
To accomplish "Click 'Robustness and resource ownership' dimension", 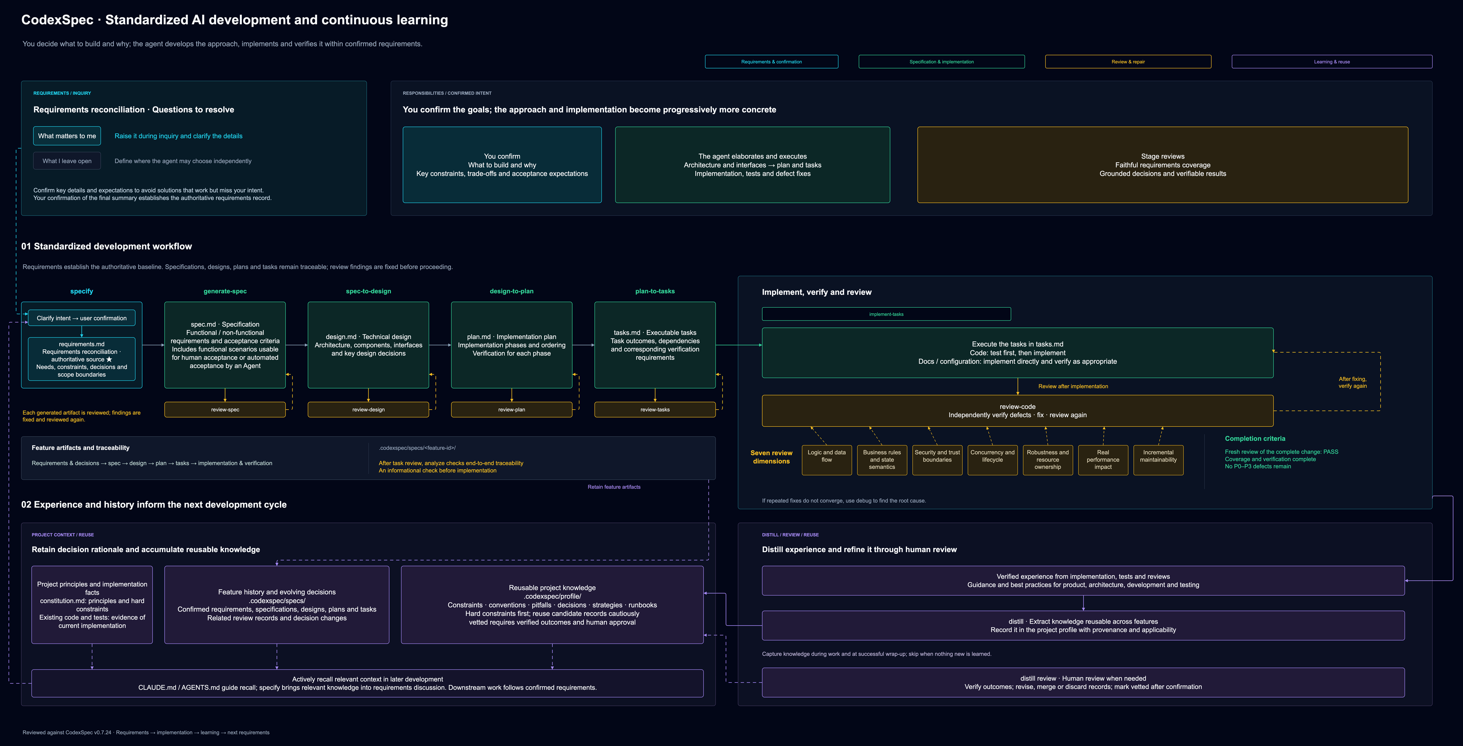I will (1047, 460).
